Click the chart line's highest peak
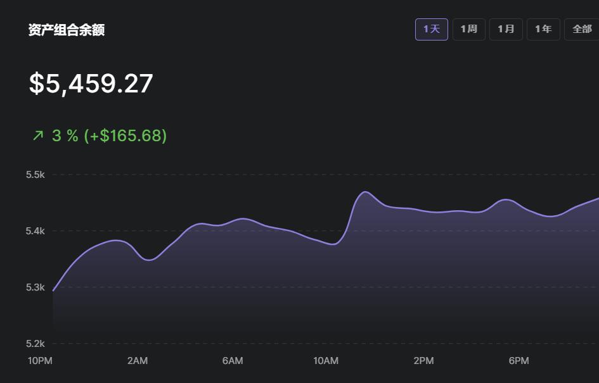The width and height of the screenshot is (599, 383). [x=365, y=191]
